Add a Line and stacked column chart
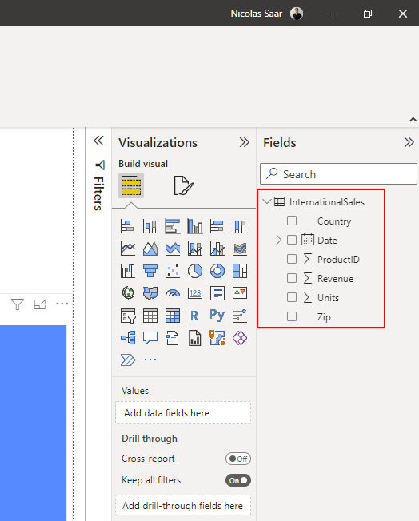This screenshot has height=521, width=419. (195, 249)
